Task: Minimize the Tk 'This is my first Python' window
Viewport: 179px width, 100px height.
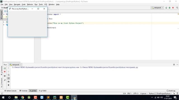Action: [x=32, y=9]
